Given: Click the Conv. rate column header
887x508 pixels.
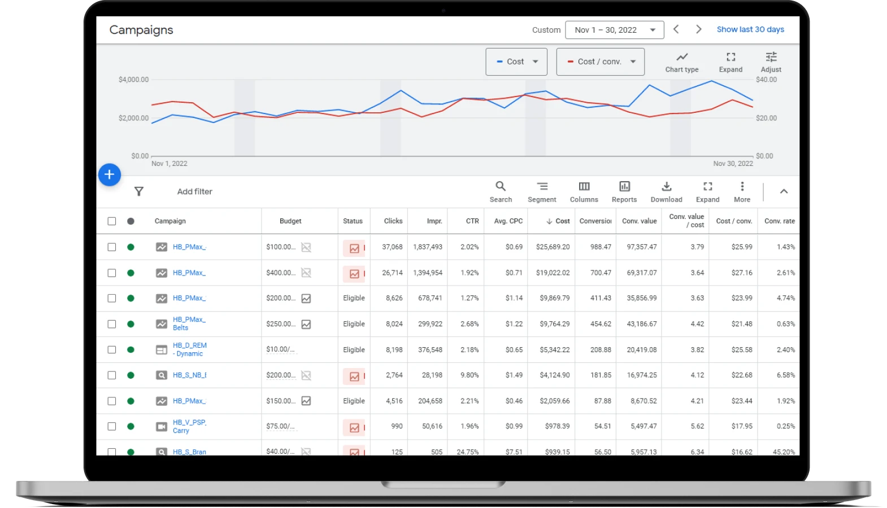Looking at the screenshot, I should 780,221.
